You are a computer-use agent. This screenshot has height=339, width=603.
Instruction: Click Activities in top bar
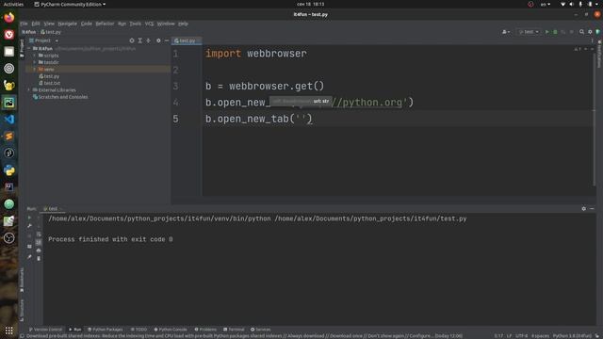pos(13,4)
